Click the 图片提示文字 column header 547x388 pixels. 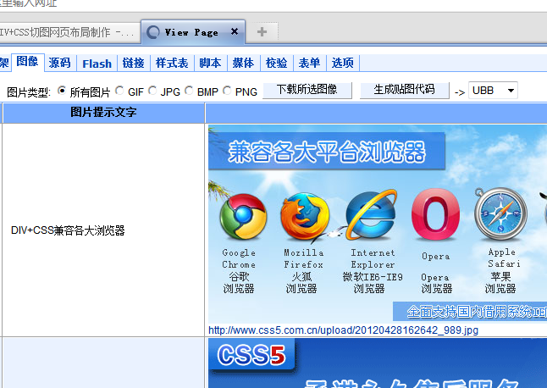103,113
